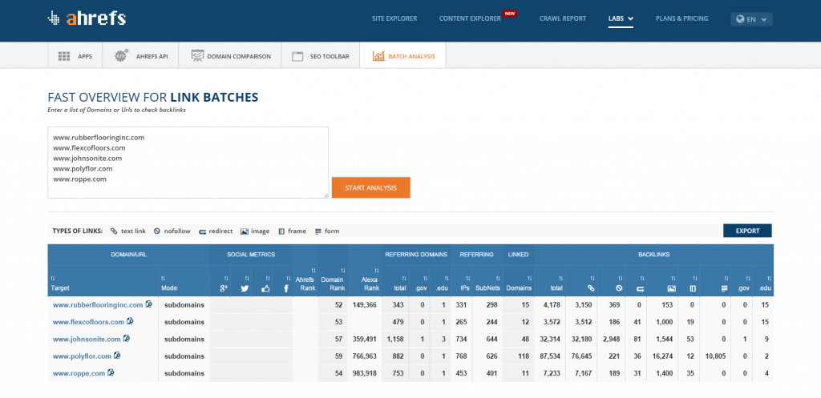821x398 pixels.
Task: Open Plans & Pricing page
Action: [x=681, y=18]
